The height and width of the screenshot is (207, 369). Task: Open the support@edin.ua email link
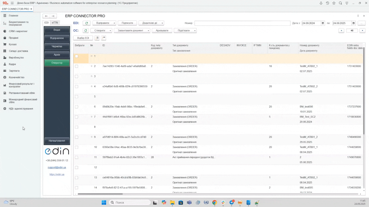click(57, 167)
